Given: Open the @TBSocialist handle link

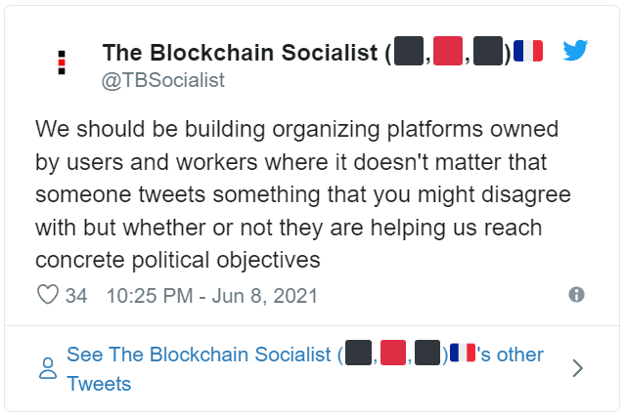Looking at the screenshot, I should click(x=162, y=80).
